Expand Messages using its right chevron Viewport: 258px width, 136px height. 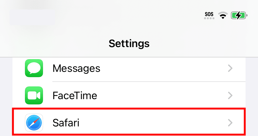tap(230, 68)
